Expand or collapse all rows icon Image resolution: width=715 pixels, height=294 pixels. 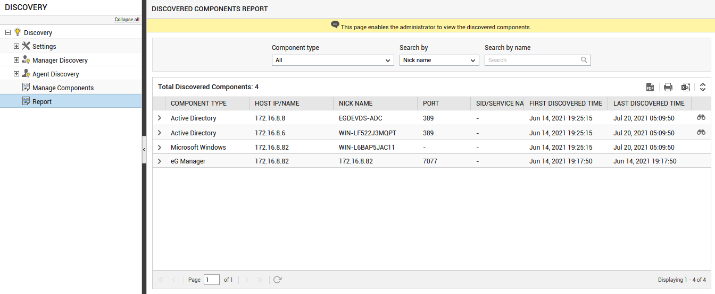tap(703, 87)
